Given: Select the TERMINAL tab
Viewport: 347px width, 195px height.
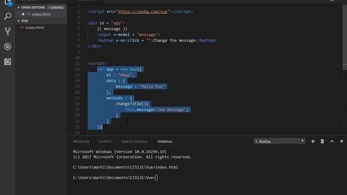Looking at the screenshot, I should click(165, 141).
